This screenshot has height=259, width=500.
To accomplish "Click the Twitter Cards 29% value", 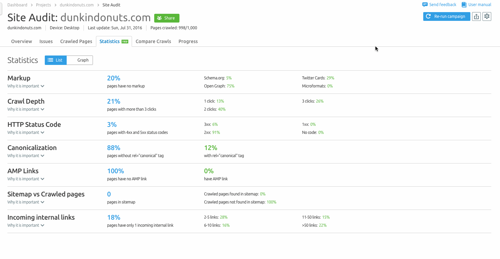I will [330, 78].
